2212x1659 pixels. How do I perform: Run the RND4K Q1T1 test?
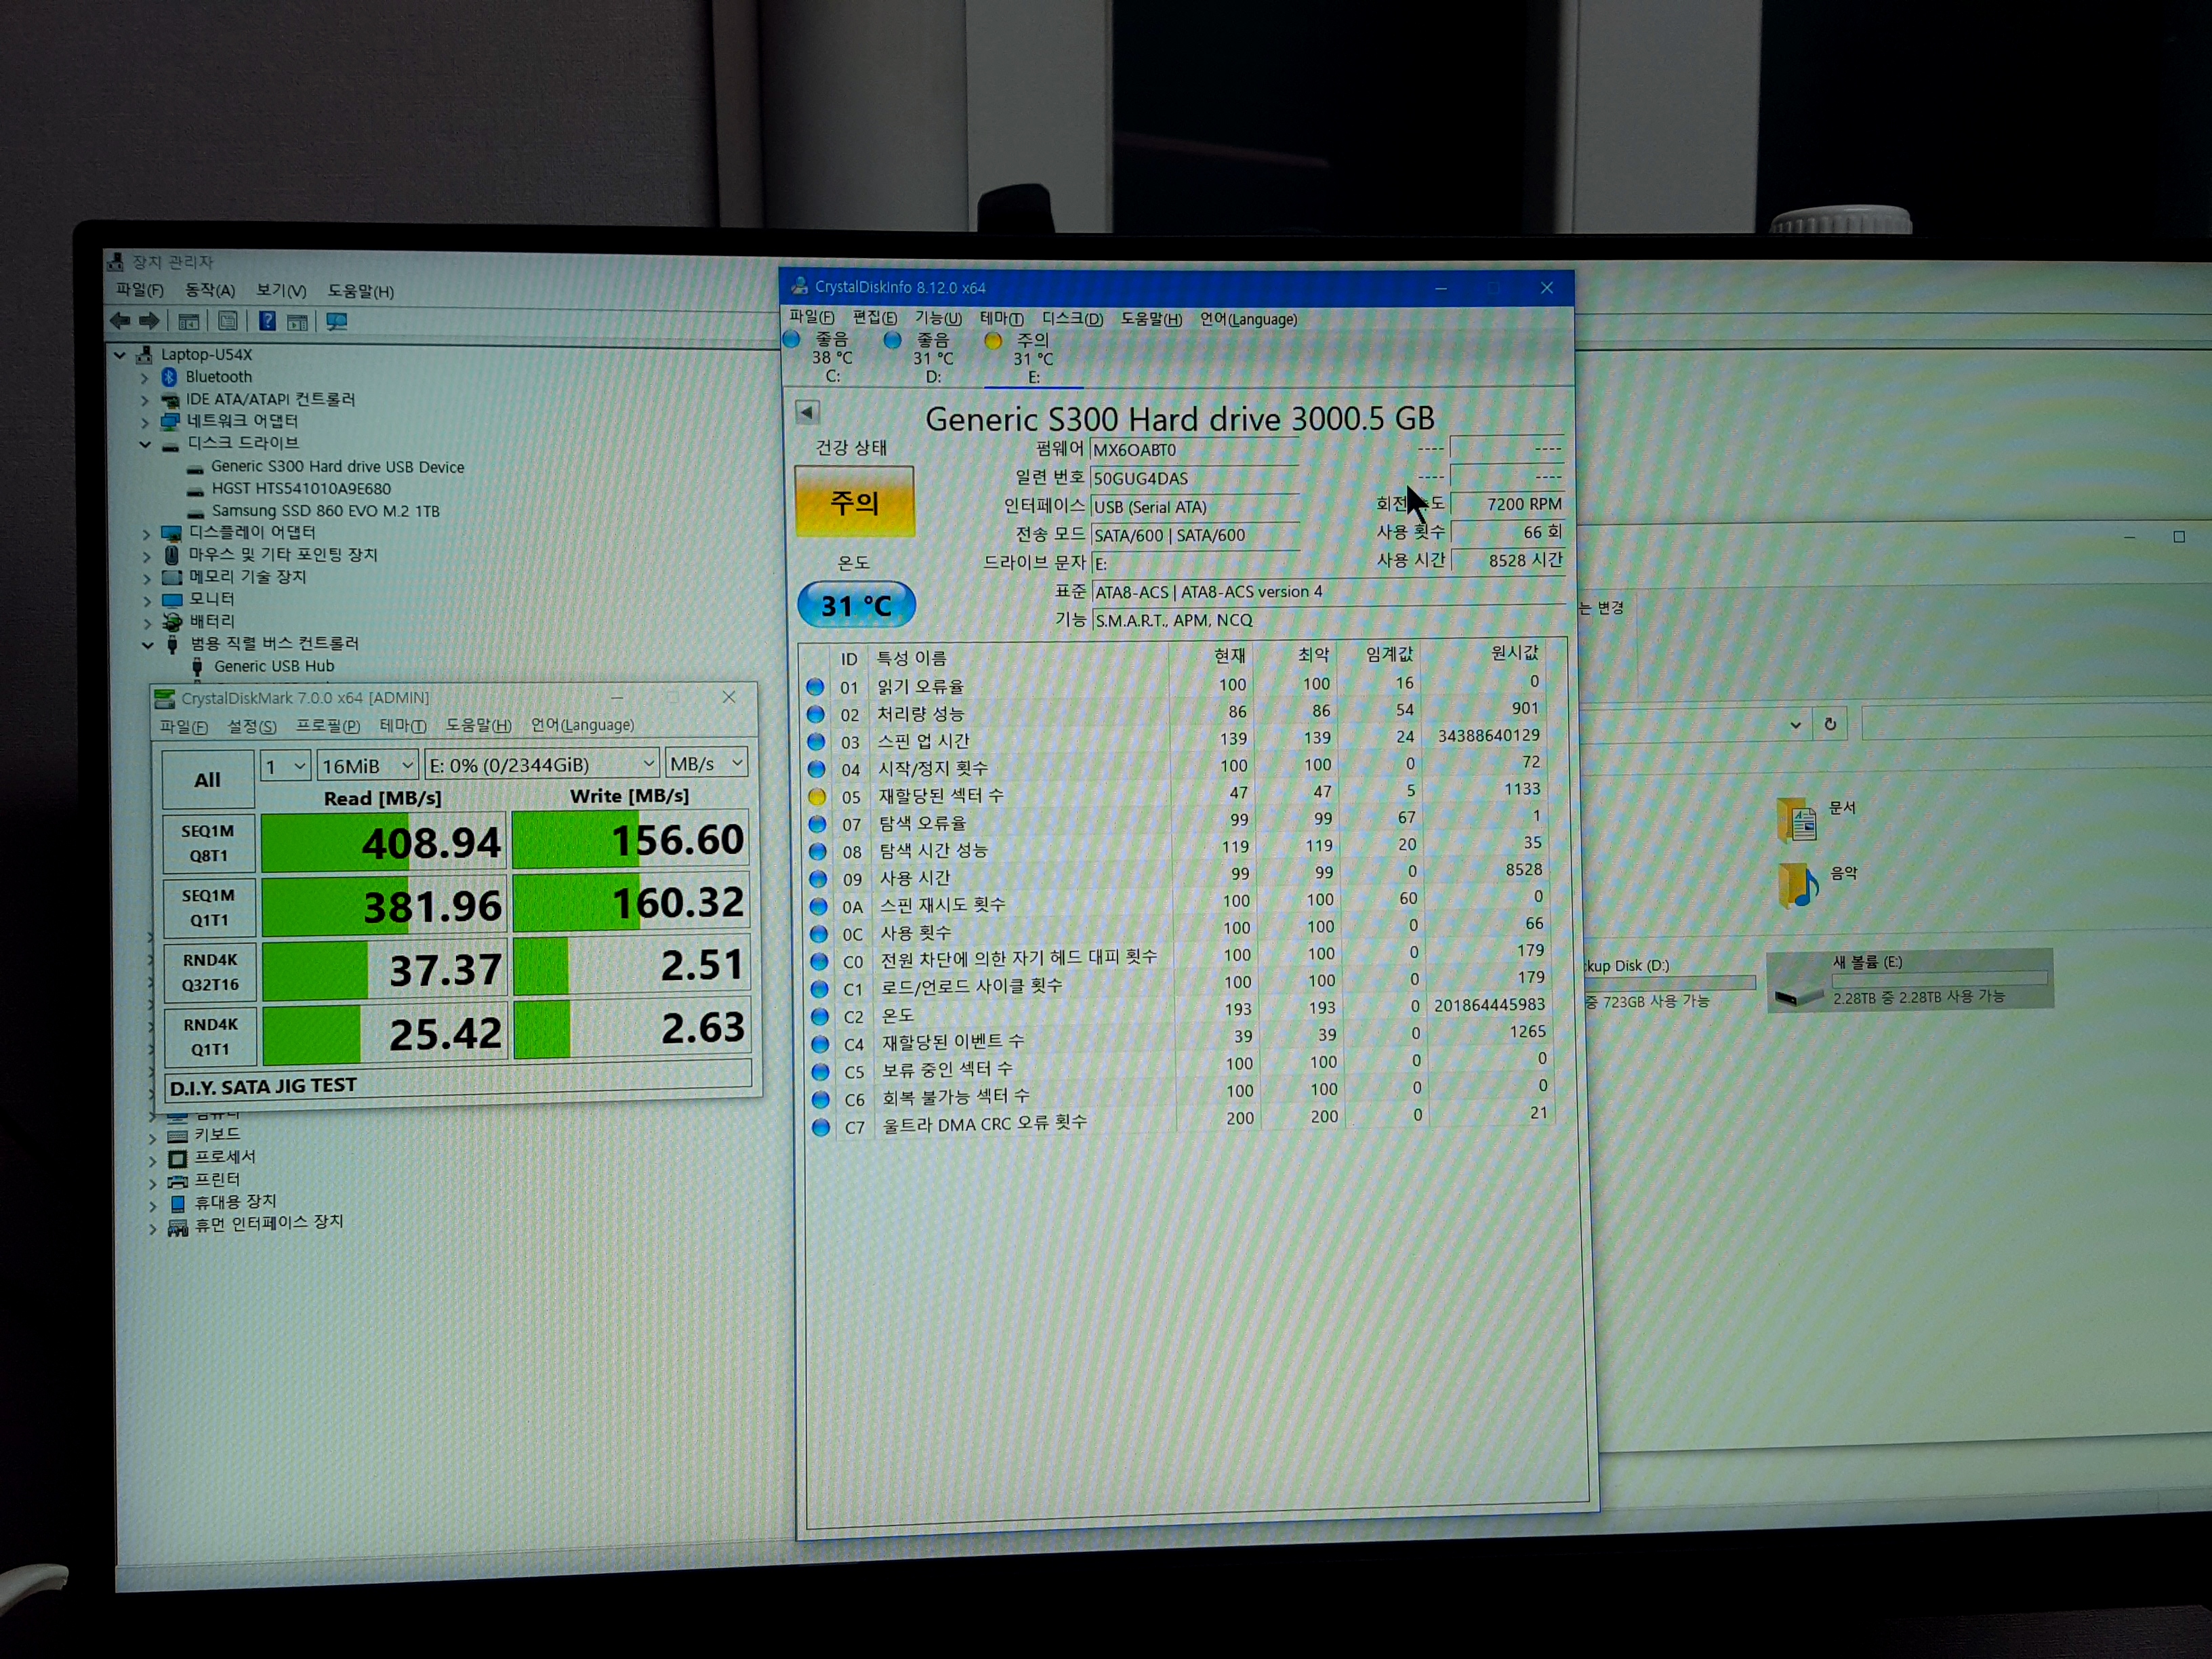(210, 1037)
